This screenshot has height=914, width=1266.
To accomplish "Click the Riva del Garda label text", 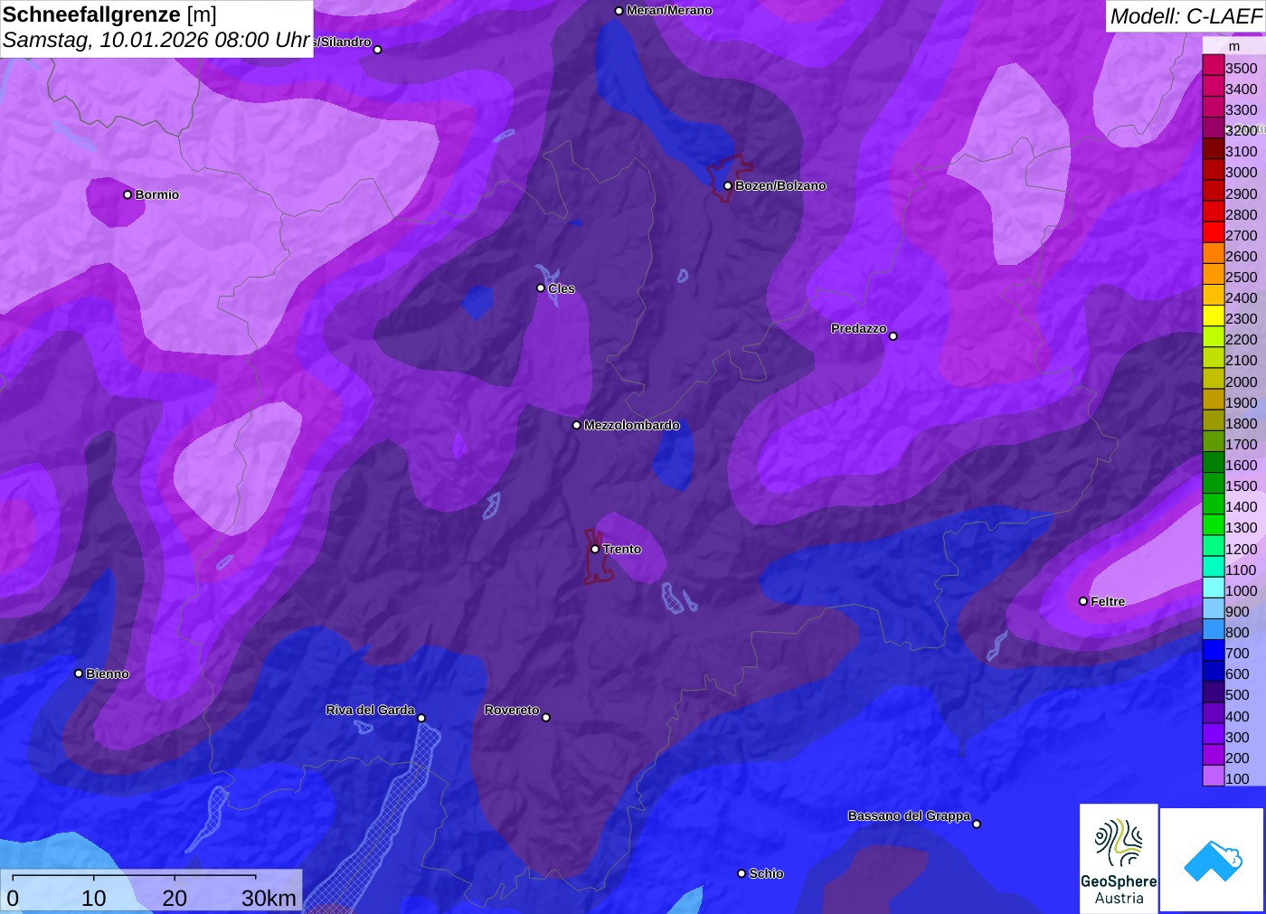I will [x=370, y=710].
